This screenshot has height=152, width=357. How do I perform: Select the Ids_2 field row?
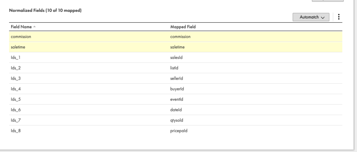[x=176, y=68]
